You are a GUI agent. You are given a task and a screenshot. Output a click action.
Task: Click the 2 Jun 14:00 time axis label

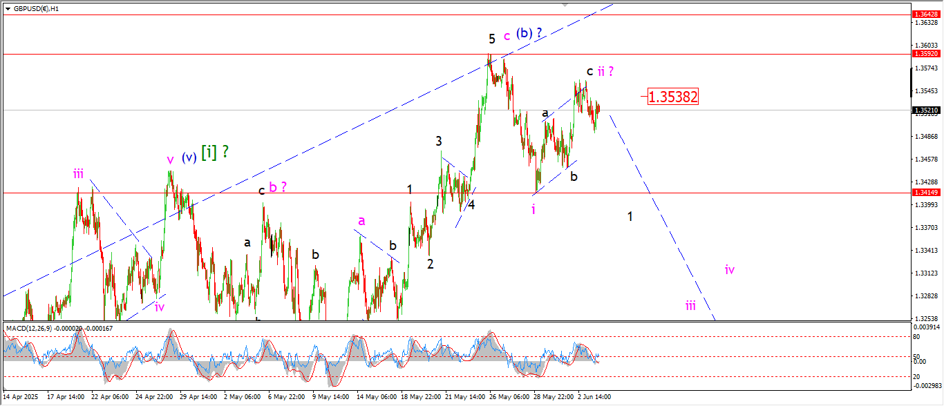pyautogui.click(x=594, y=397)
